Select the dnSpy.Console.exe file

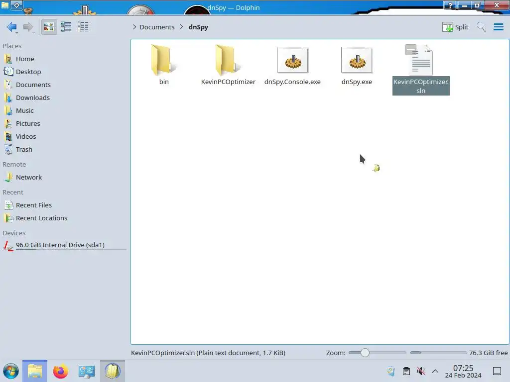[x=292, y=65]
